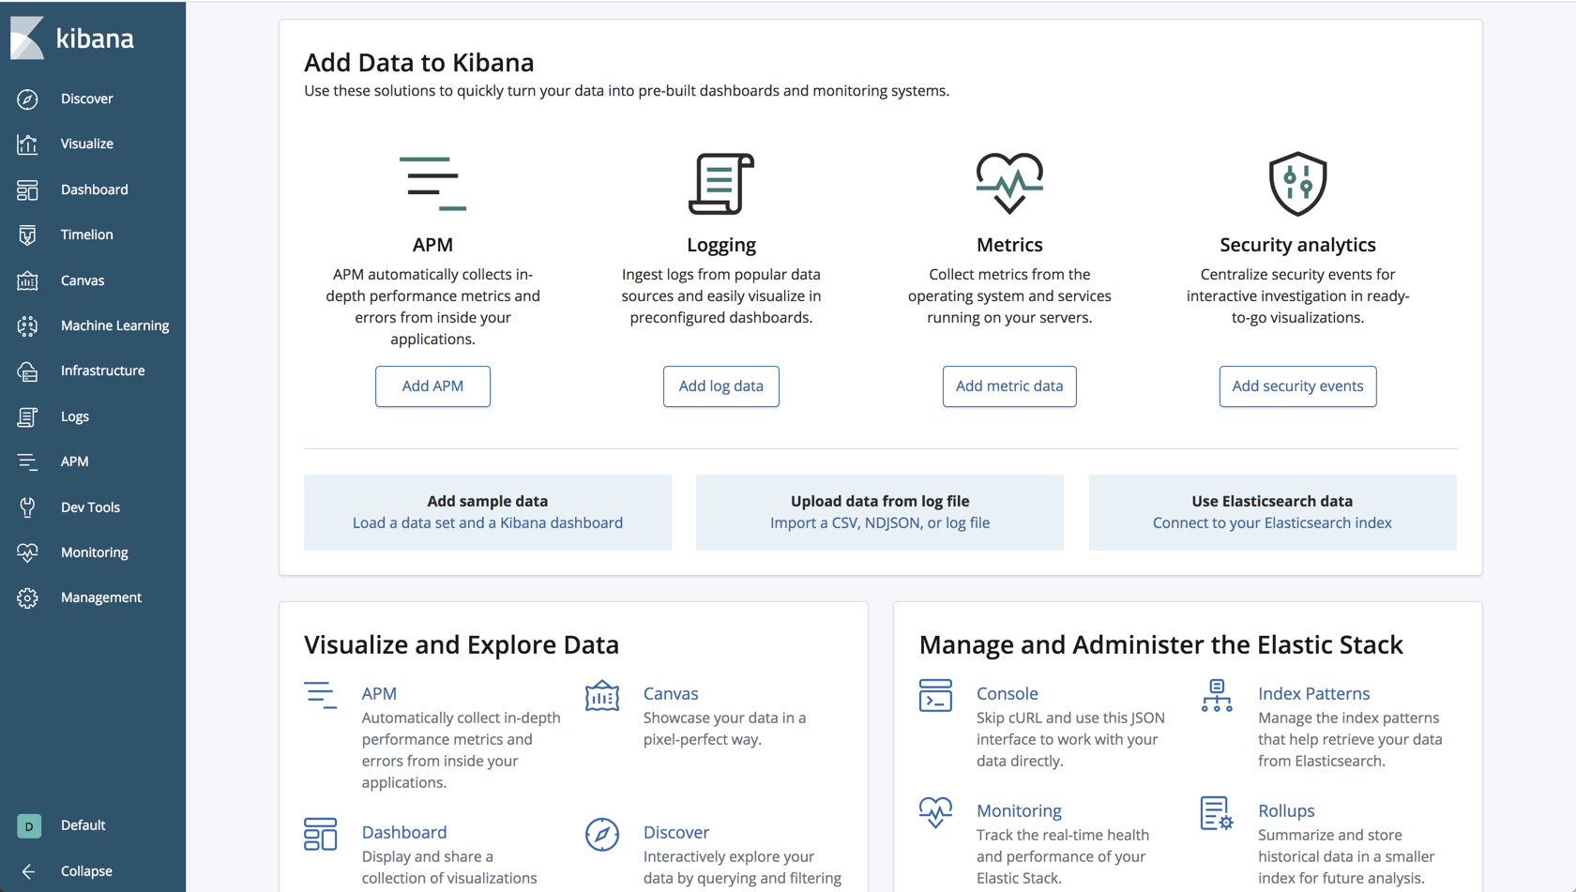
Task: Click Monitoring heartbeat icon in Manage section
Action: (935, 812)
